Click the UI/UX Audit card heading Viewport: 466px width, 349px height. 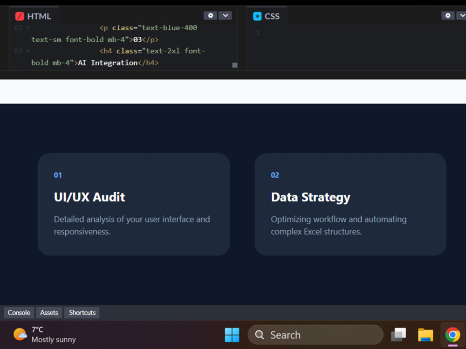coord(89,197)
